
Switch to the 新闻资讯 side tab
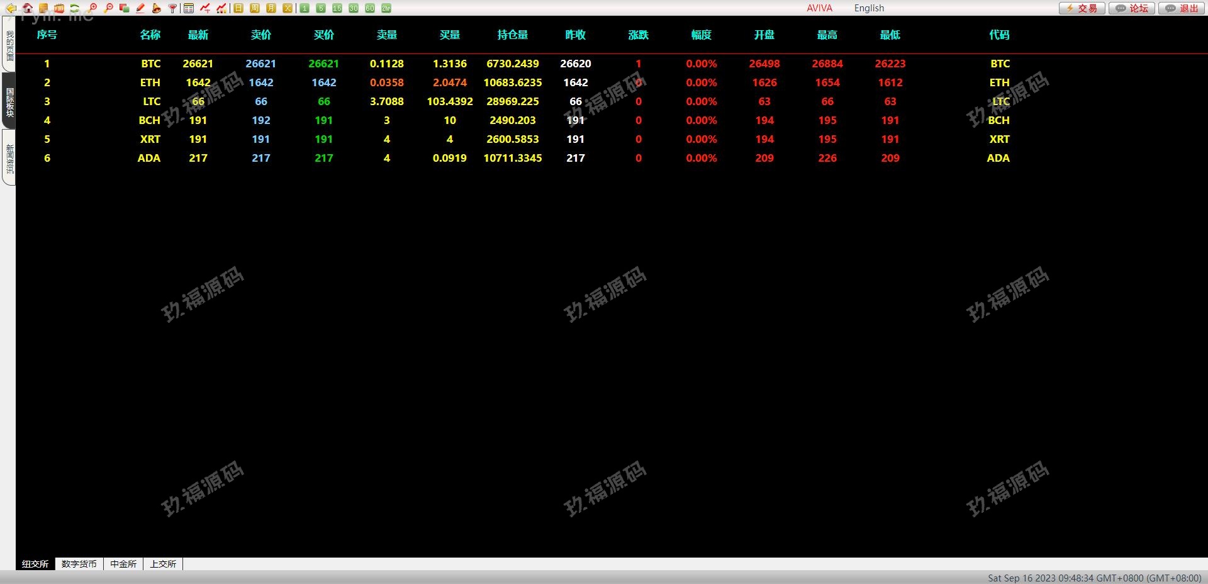click(9, 158)
